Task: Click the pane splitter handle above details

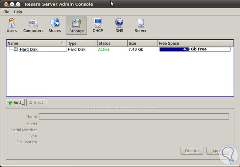Action: click(119, 107)
